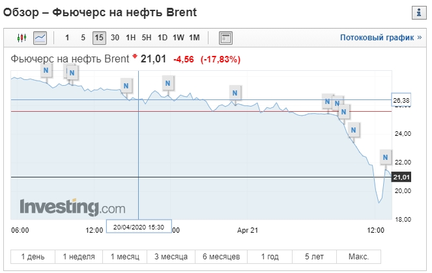Select the '1 день' range tab
The height and width of the screenshot is (273, 432).
point(33,256)
